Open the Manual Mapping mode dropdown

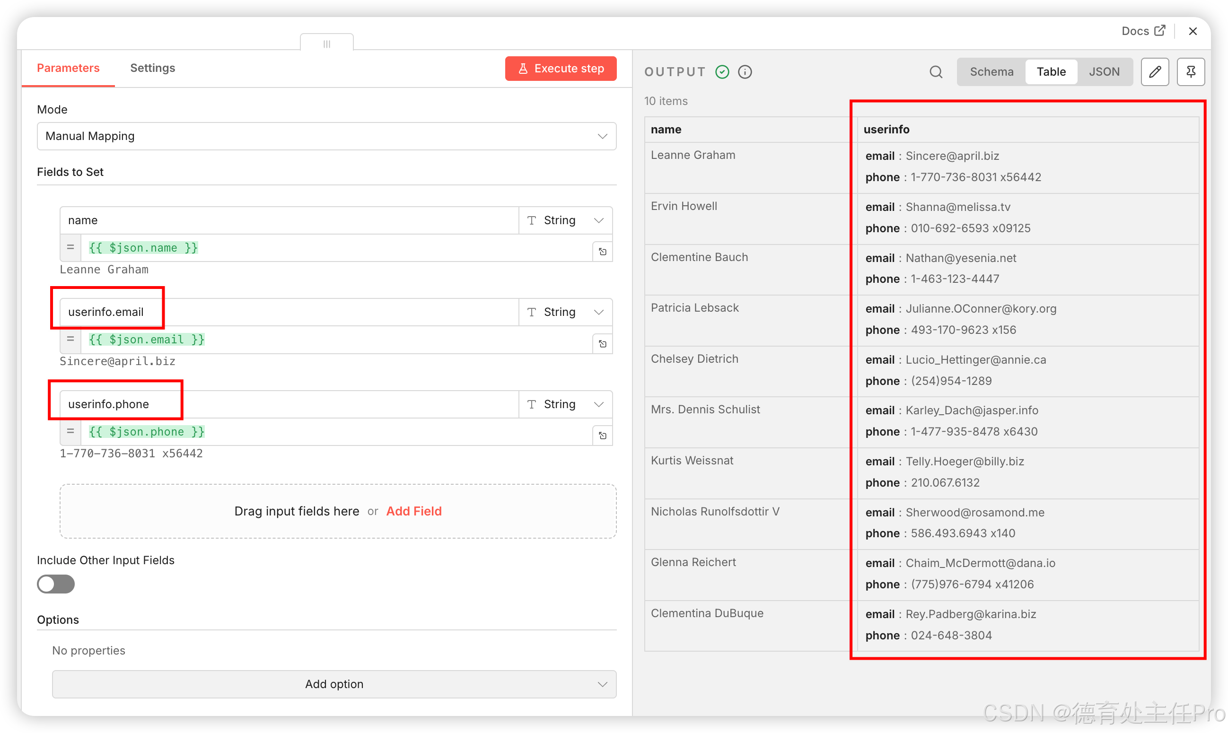point(326,136)
